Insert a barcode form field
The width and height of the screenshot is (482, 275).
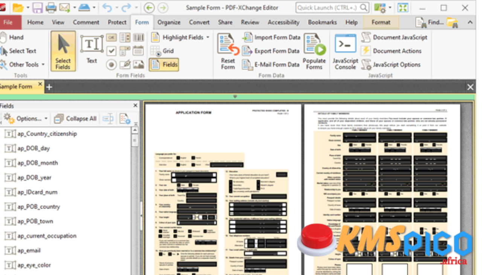click(139, 37)
